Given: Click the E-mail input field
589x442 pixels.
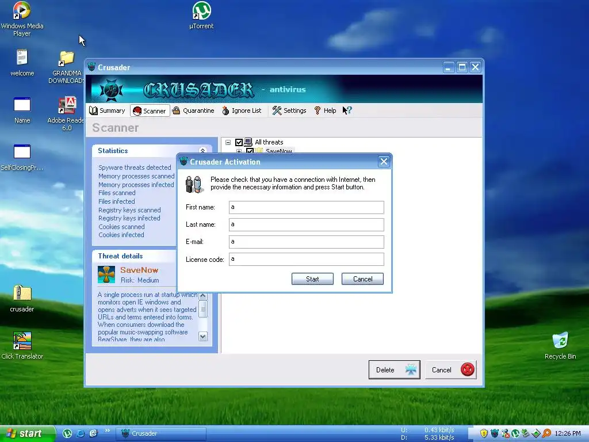Looking at the screenshot, I should pyautogui.click(x=307, y=242).
